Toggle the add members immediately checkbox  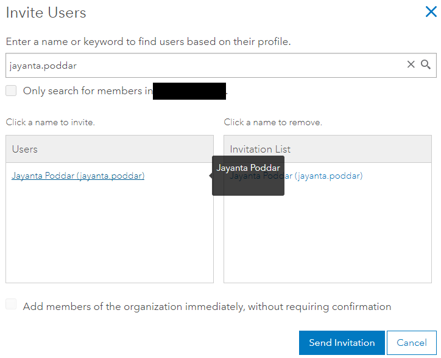[11, 305]
